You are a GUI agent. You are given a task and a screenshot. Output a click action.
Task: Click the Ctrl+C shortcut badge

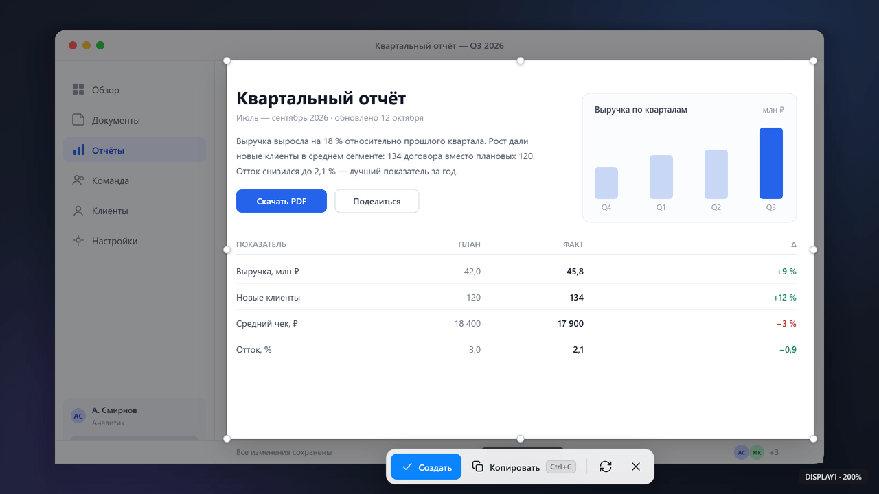point(561,467)
